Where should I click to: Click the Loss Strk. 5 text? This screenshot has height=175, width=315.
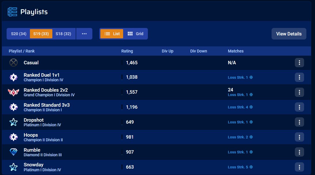238,167
